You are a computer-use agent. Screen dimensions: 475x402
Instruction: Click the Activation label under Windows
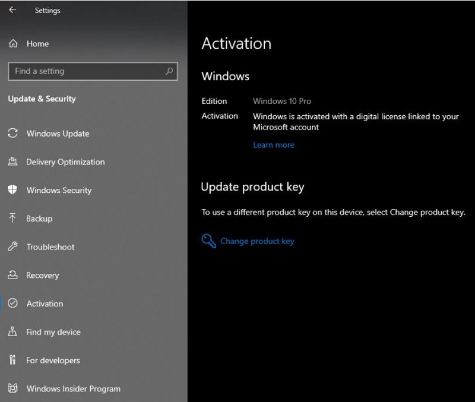click(x=220, y=116)
